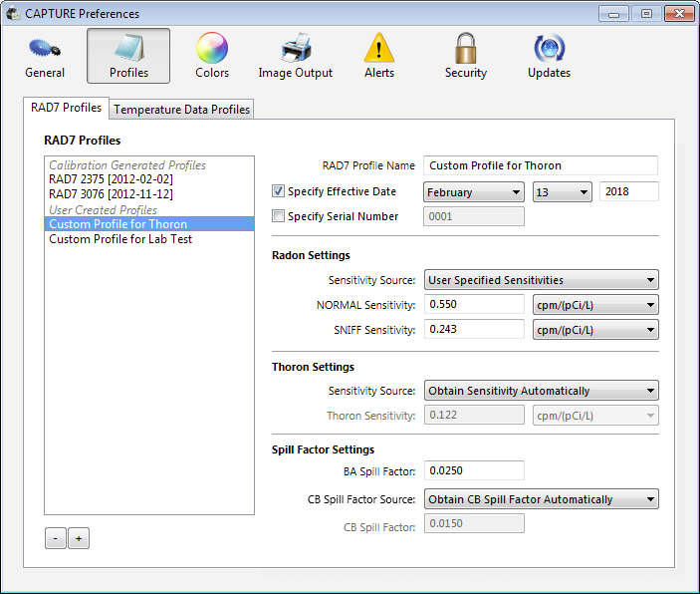The width and height of the screenshot is (700, 594).
Task: Select the Profiles notepad icon
Action: [x=128, y=56]
